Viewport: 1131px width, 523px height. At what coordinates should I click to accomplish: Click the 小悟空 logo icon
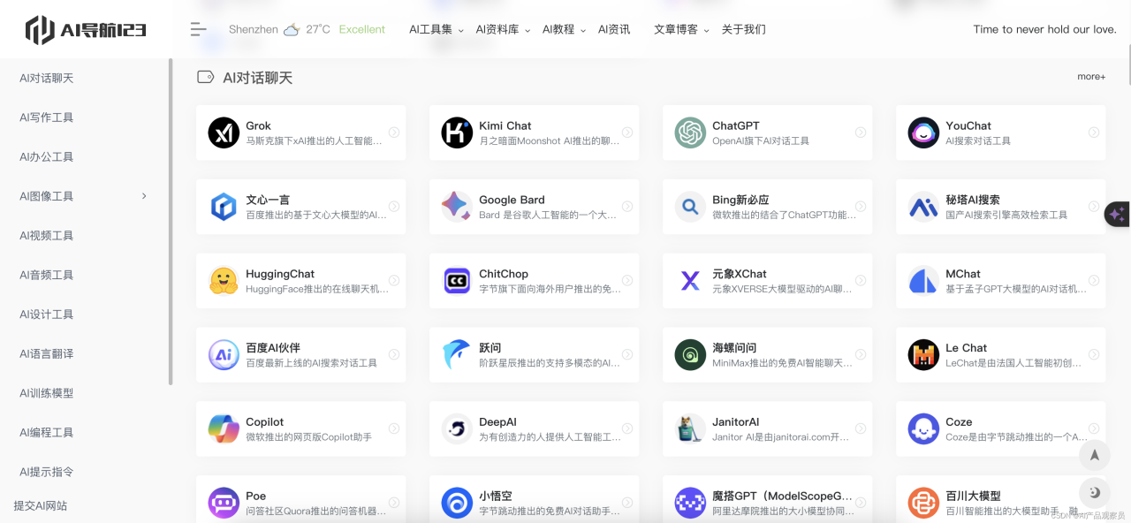click(x=457, y=504)
